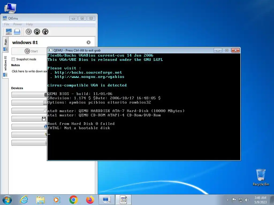Click the 'cirrus-compatible VGA is detected' line
The height and width of the screenshot is (205, 274).
pos(87,85)
